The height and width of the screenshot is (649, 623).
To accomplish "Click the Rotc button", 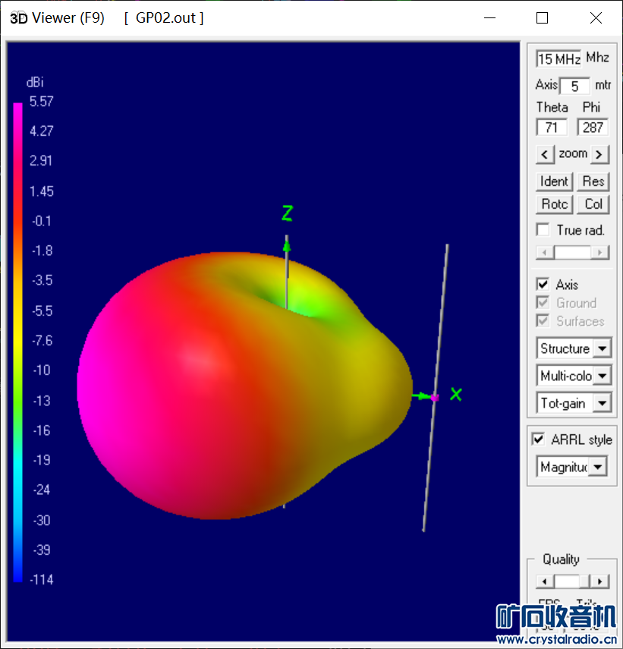I will (x=555, y=204).
